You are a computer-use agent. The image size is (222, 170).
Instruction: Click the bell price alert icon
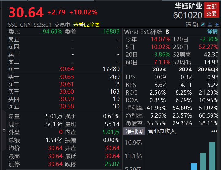[210, 25]
